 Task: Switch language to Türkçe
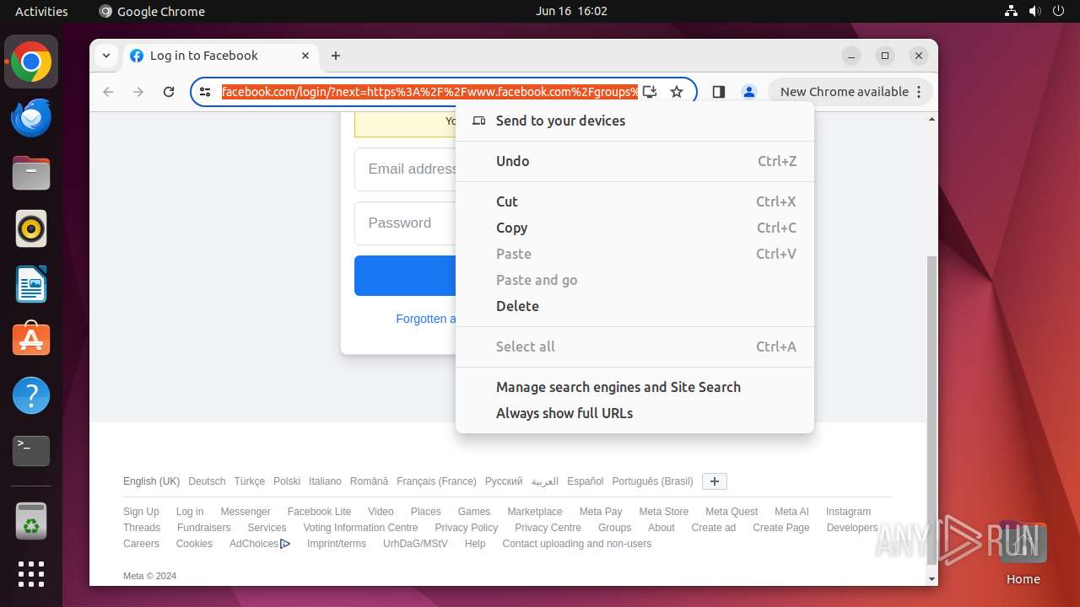click(x=250, y=481)
